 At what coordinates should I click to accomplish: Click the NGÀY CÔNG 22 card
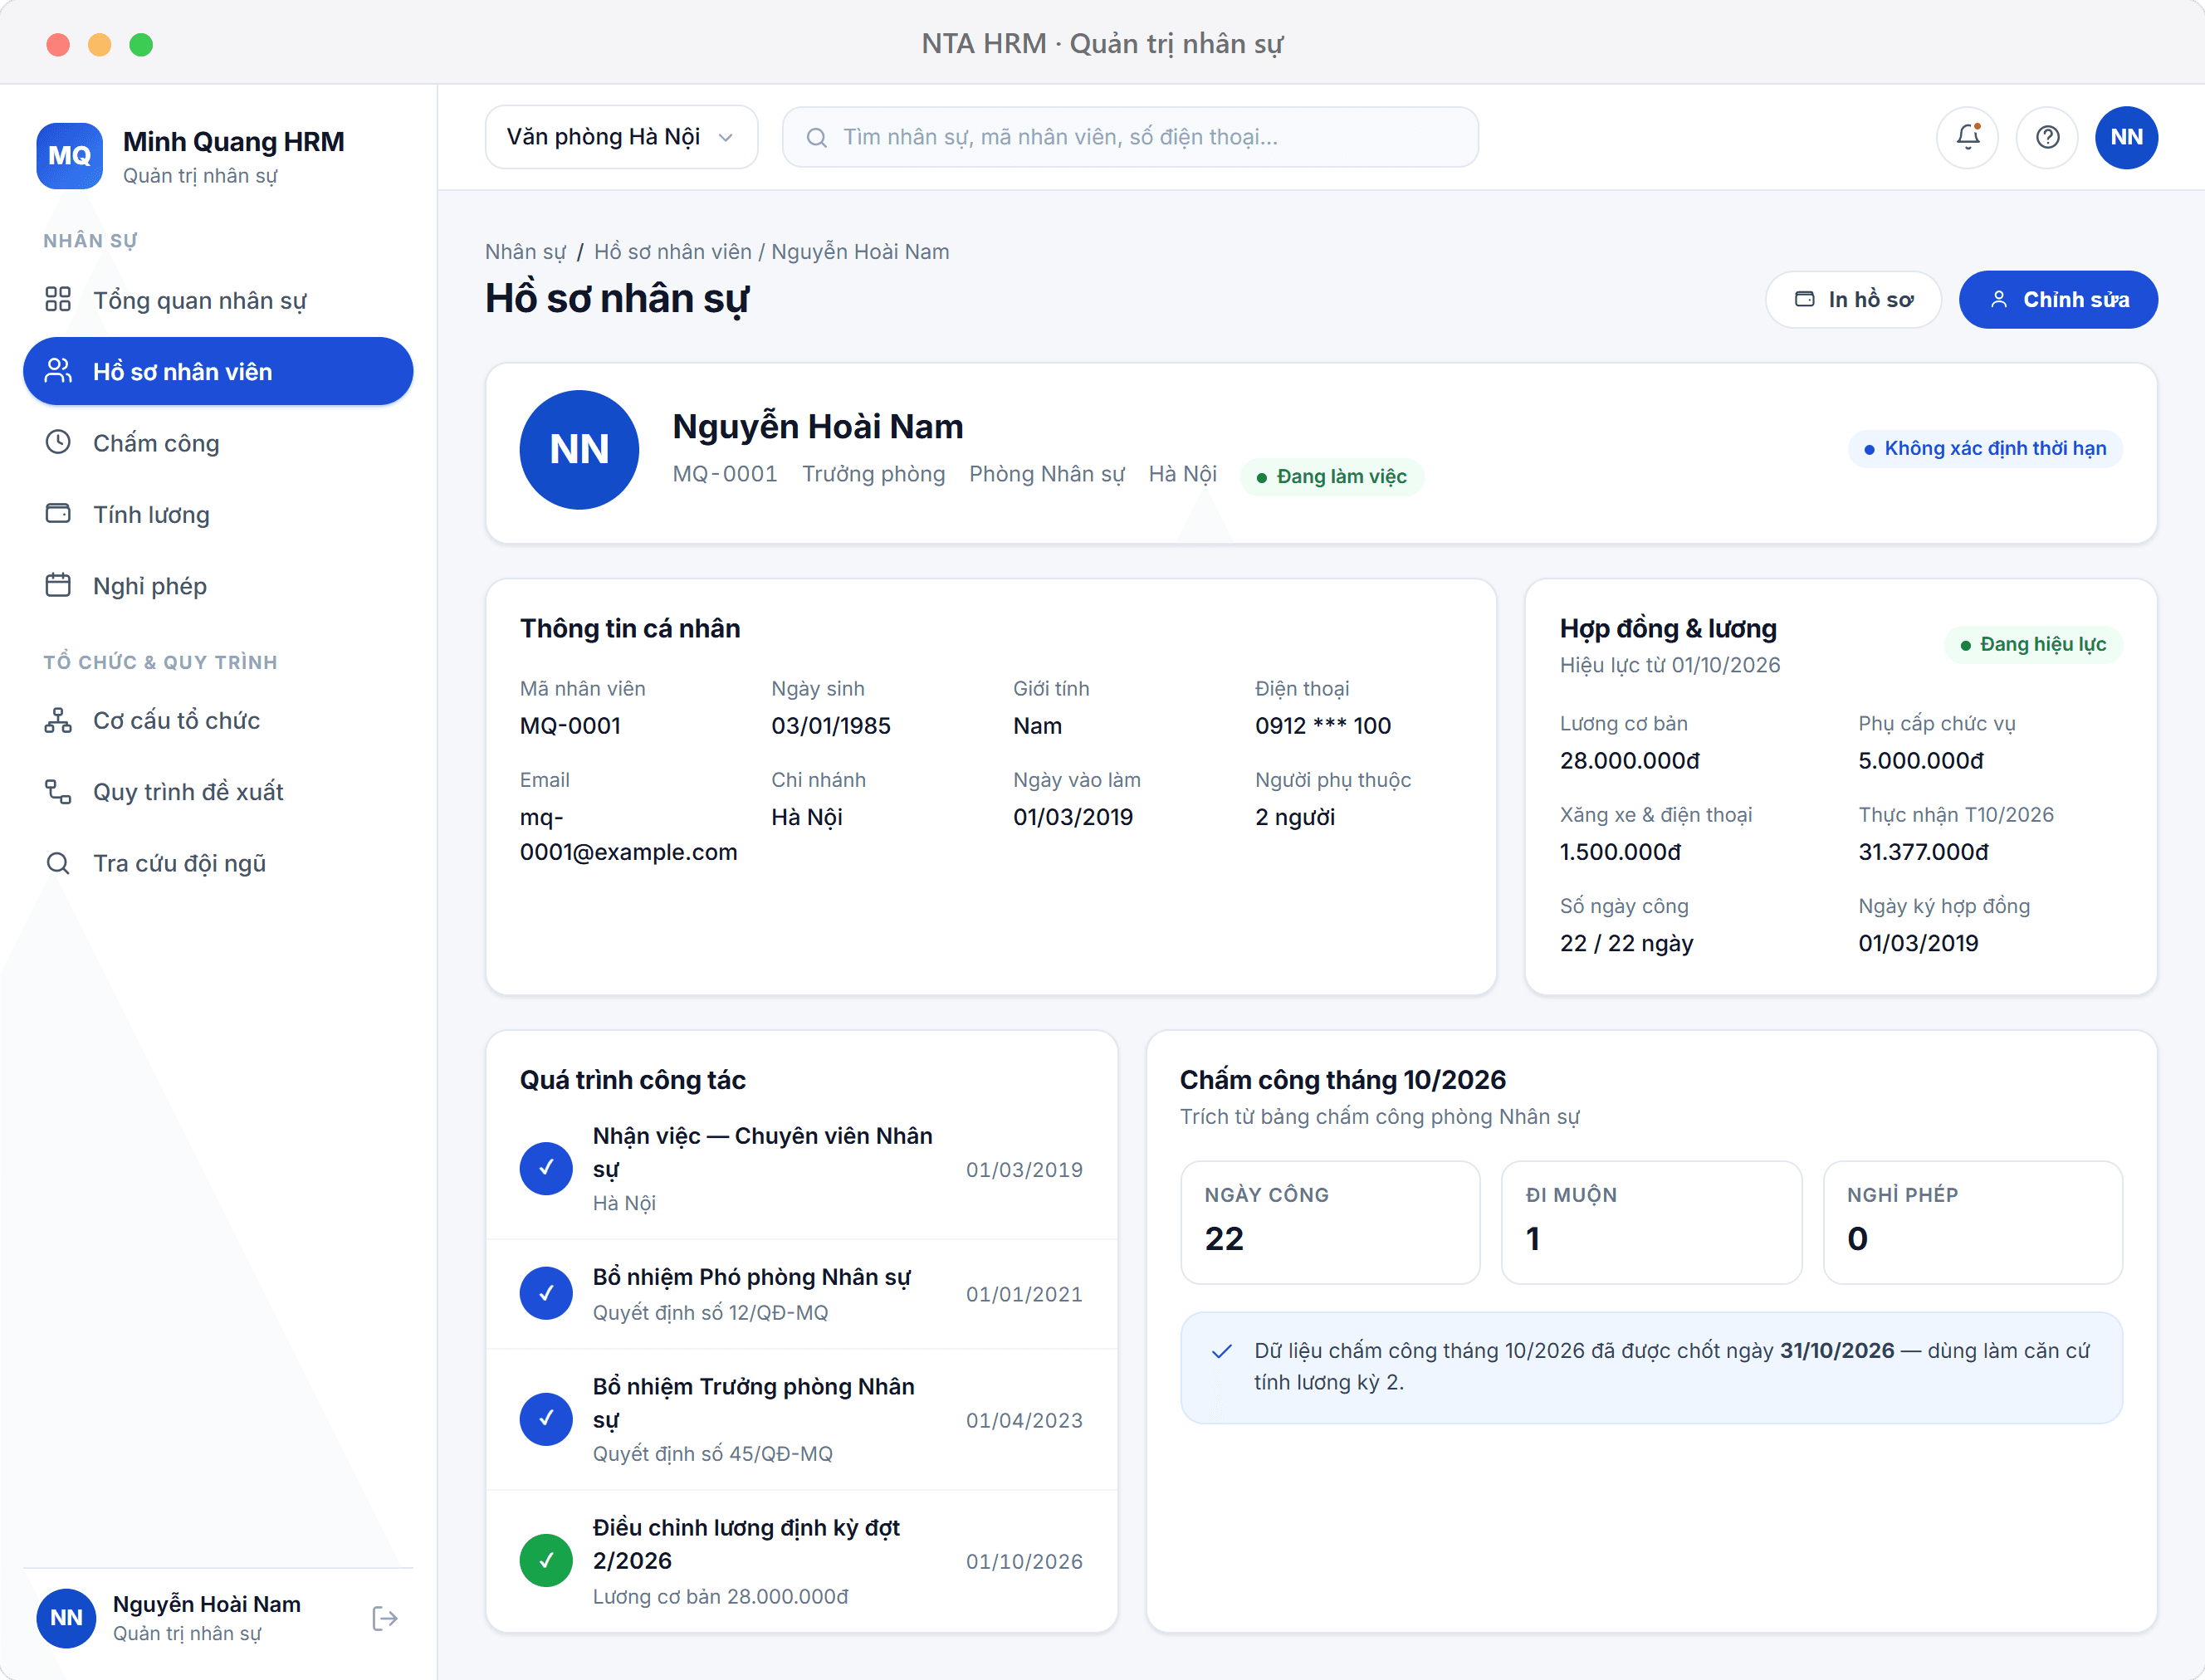(x=1330, y=1222)
